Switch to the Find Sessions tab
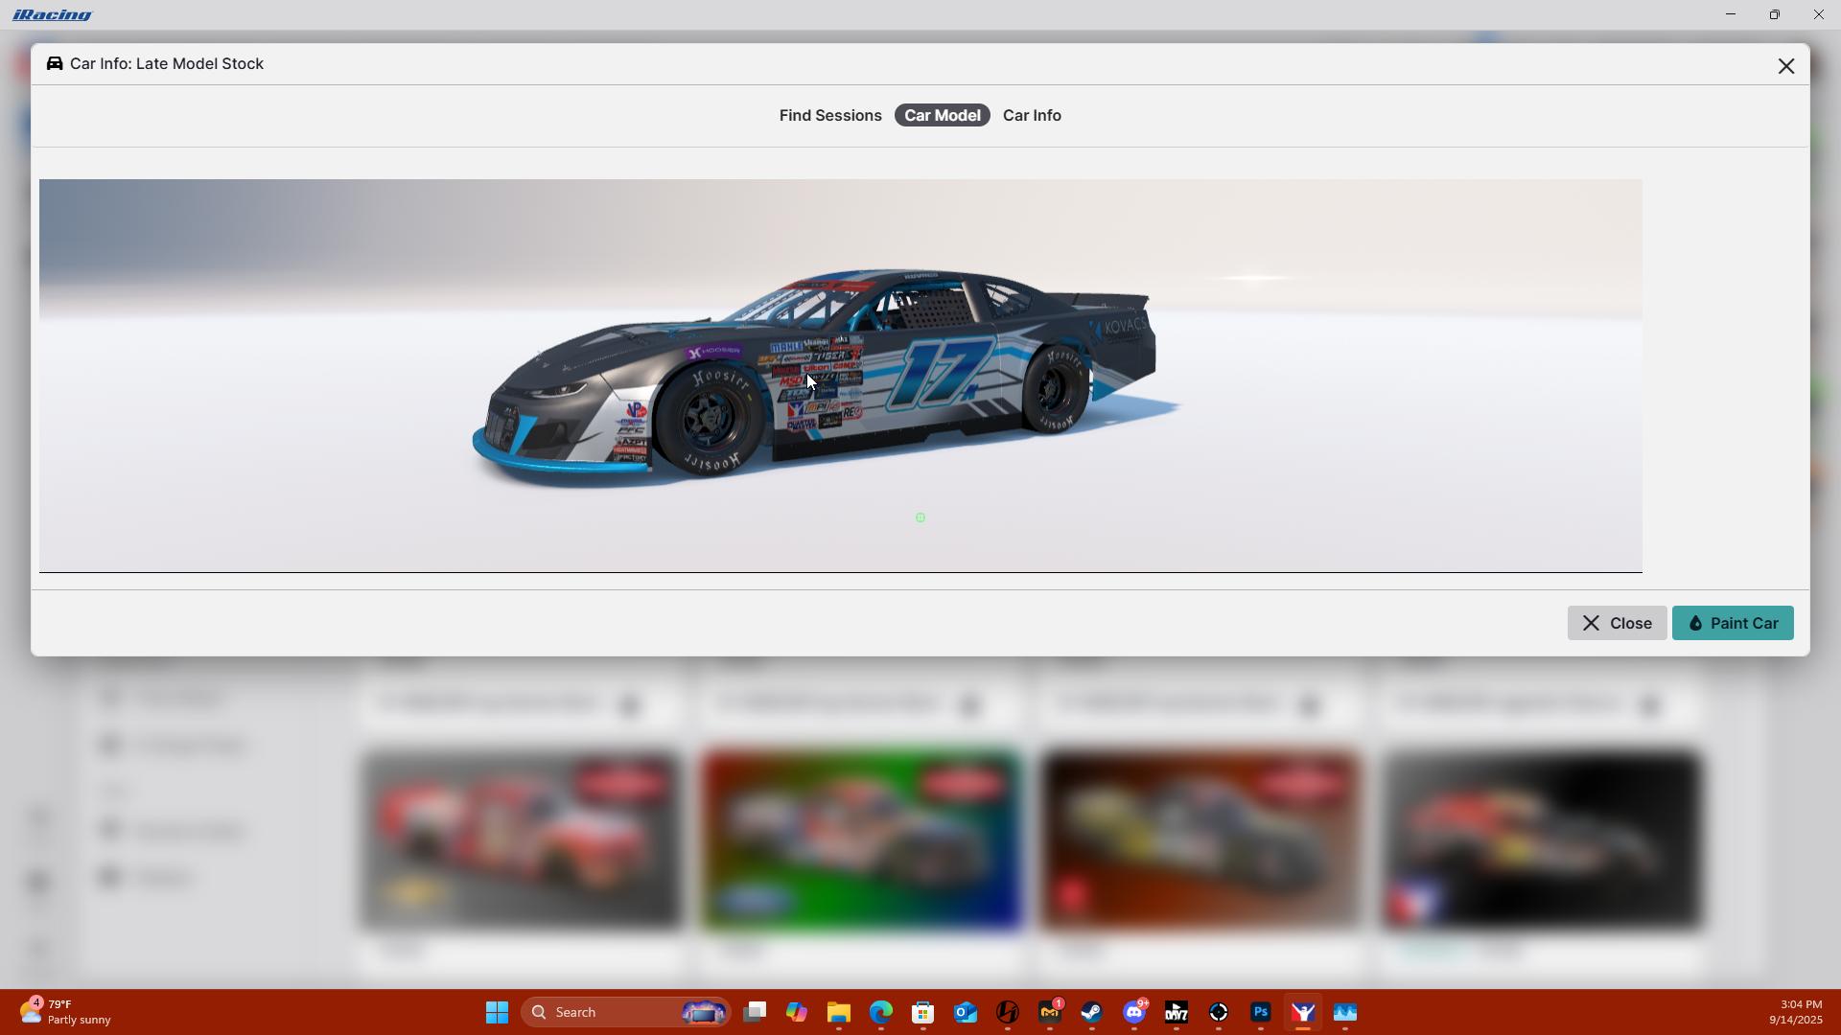 pyautogui.click(x=829, y=115)
